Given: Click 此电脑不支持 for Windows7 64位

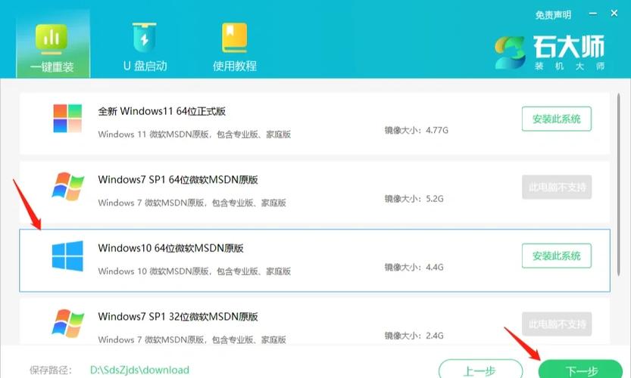Looking at the screenshot, I should 557,187.
